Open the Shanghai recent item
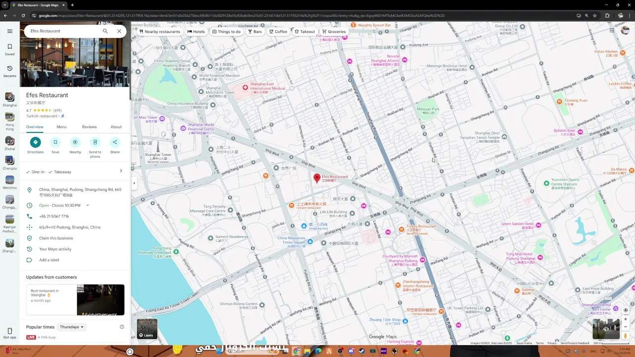 pyautogui.click(x=9, y=100)
